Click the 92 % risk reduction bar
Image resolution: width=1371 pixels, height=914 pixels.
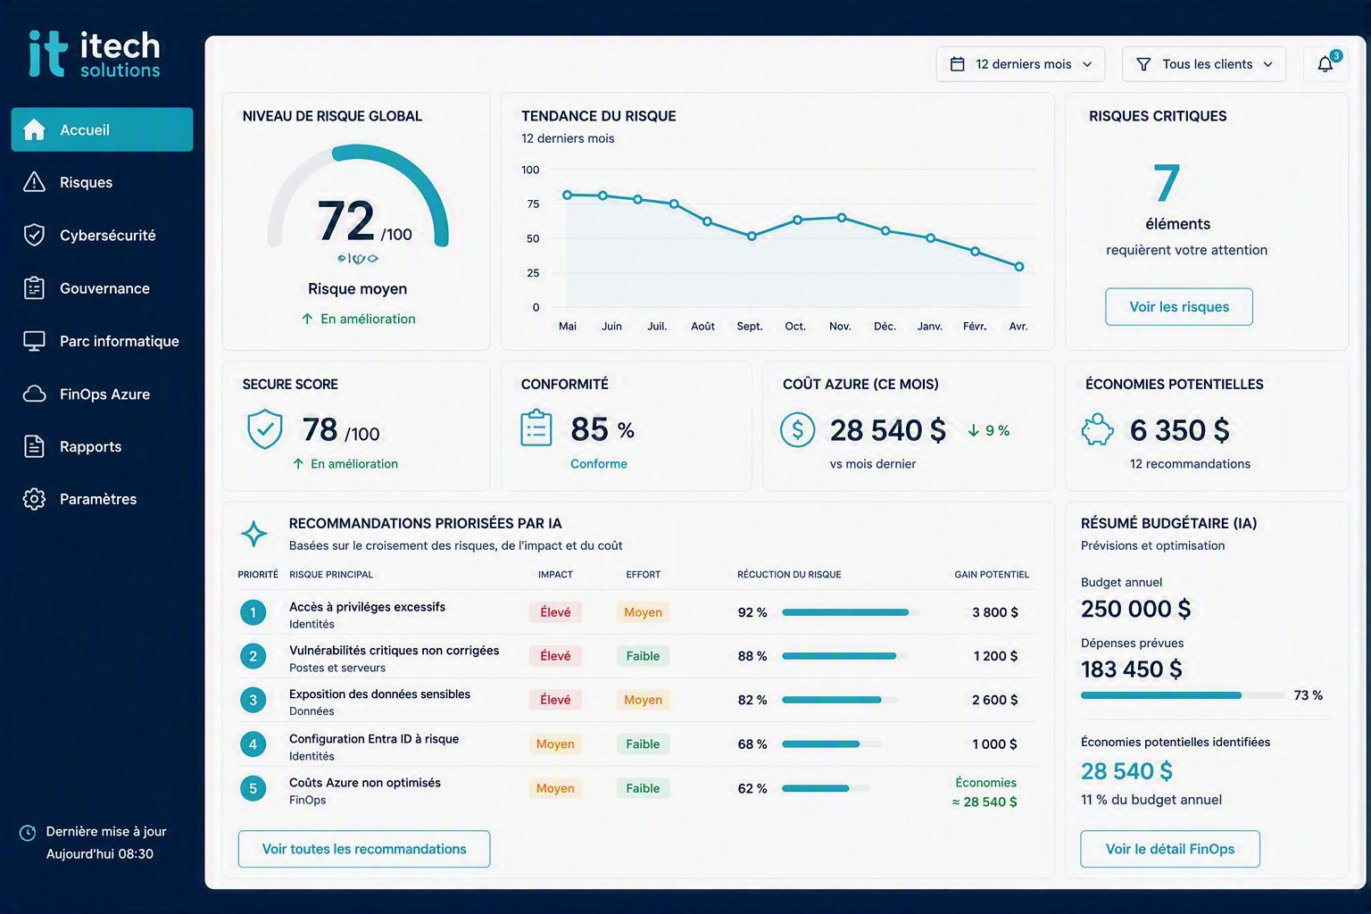851,612
